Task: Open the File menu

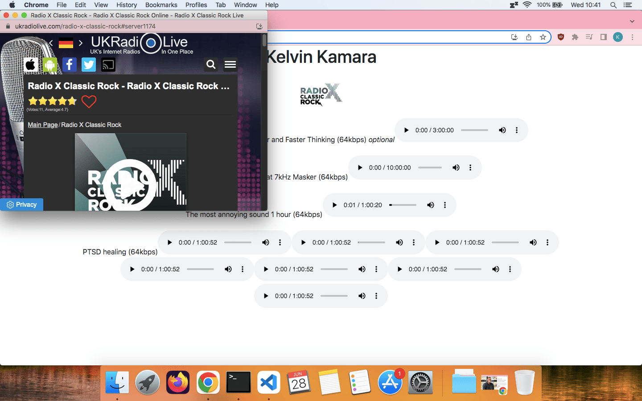Action: pyautogui.click(x=62, y=5)
